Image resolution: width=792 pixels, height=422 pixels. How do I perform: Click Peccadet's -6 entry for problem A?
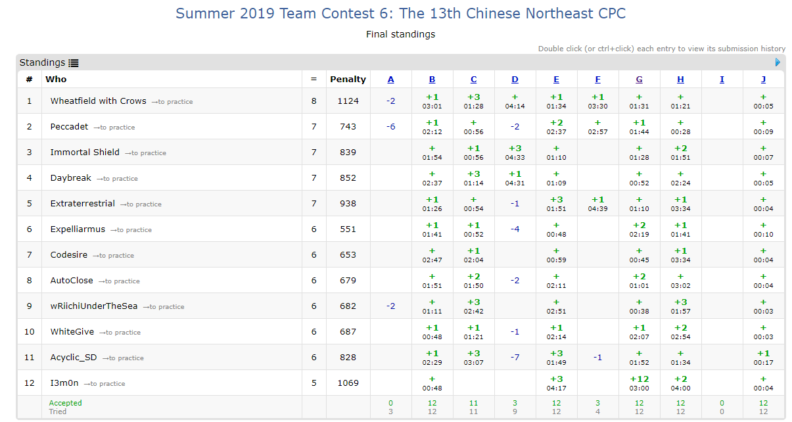(x=391, y=127)
